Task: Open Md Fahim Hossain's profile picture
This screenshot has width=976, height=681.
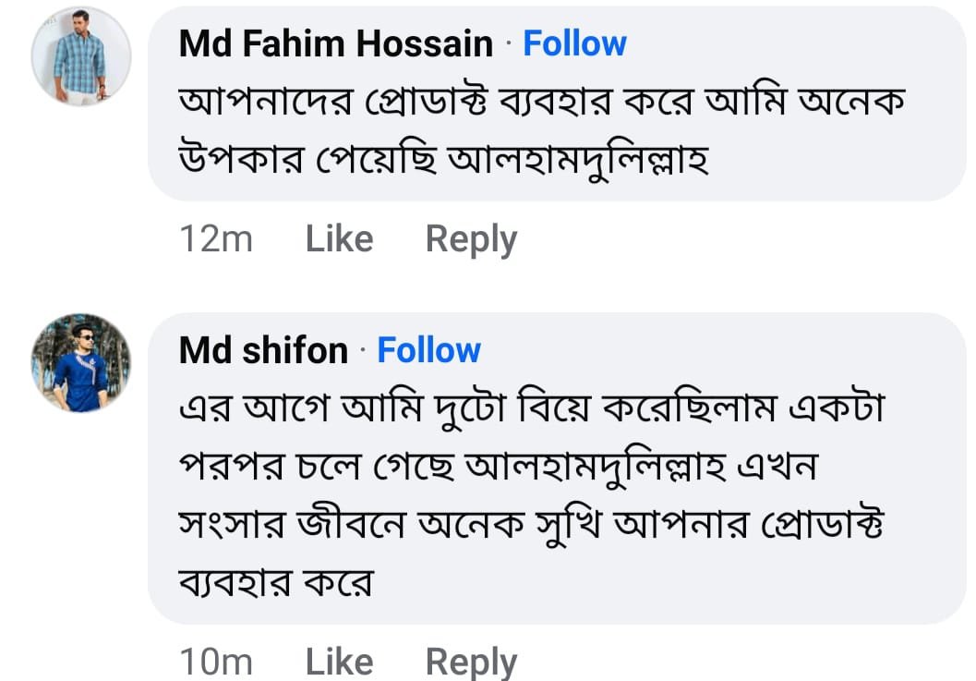Action: pyautogui.click(x=81, y=58)
